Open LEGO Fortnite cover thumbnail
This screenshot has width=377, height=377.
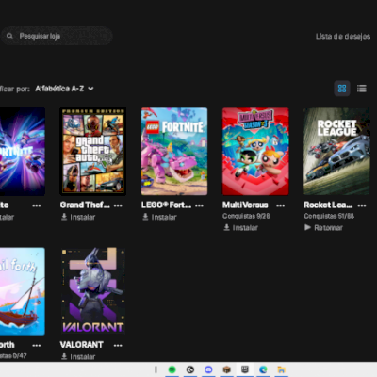174,152
